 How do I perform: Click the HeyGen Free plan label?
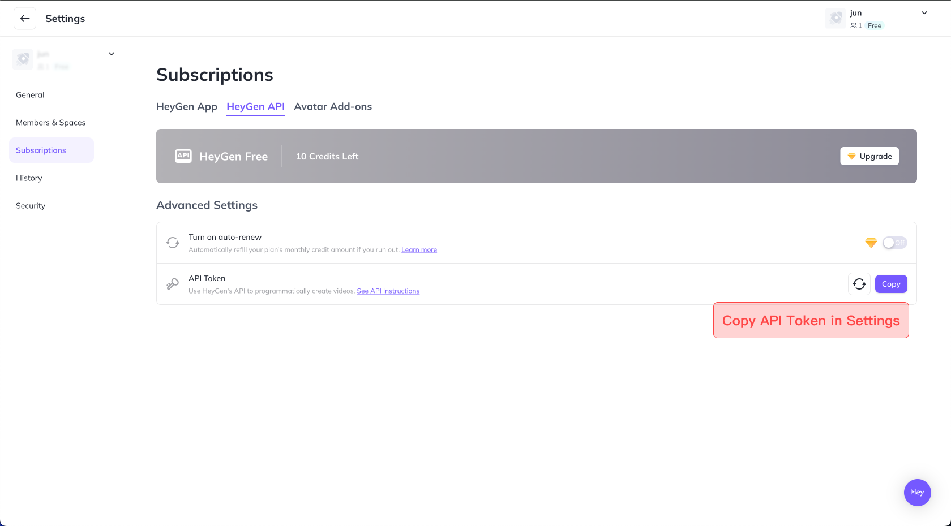pyautogui.click(x=233, y=157)
